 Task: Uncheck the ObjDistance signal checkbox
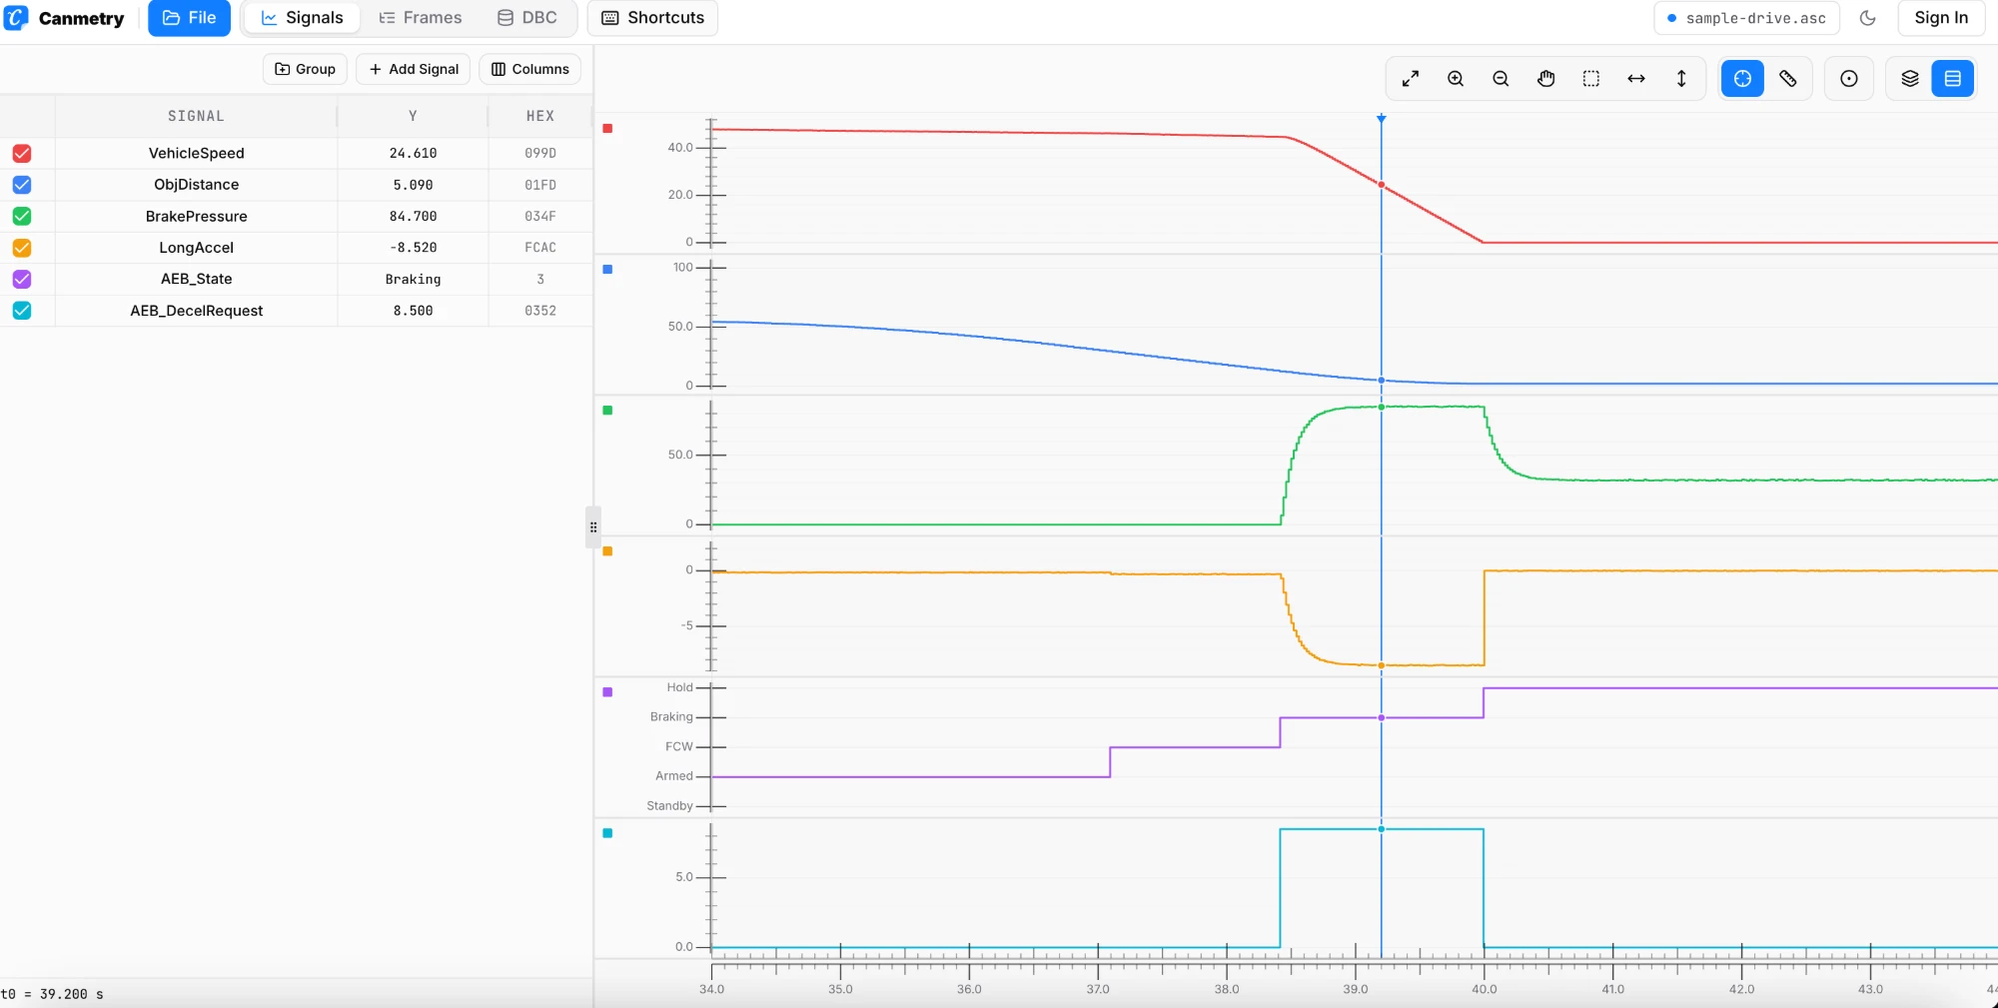click(x=22, y=185)
